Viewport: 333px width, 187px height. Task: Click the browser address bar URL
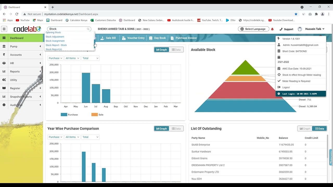pyautogui.click(x=71, y=14)
